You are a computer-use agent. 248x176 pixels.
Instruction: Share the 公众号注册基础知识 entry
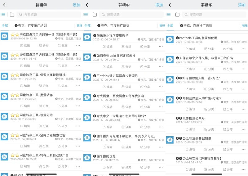tap(228, 150)
